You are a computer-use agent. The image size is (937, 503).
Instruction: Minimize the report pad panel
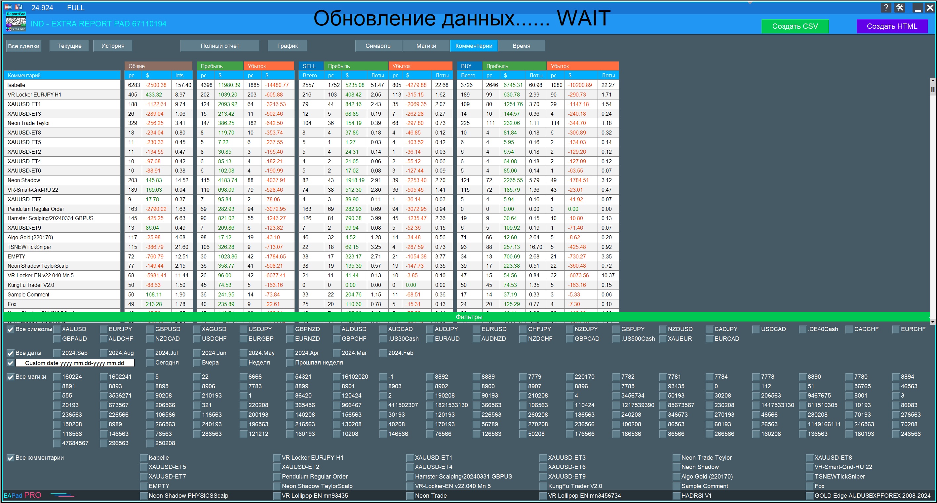point(917,8)
